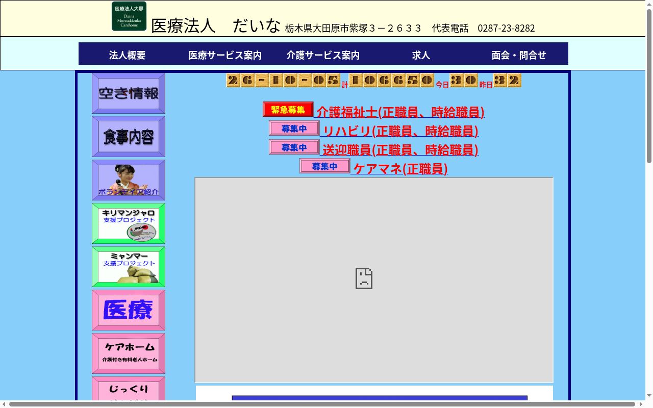Click yesterday's visitor count 32
The width and height of the screenshot is (653, 408).
click(x=507, y=80)
